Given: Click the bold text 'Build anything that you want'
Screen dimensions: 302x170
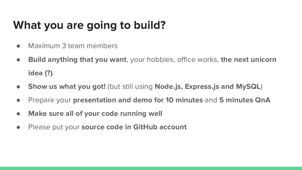Looking at the screenshot, I should click(x=77, y=60).
